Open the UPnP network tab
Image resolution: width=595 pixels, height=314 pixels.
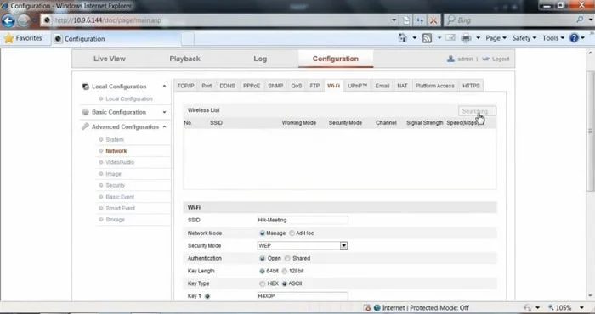click(x=358, y=86)
